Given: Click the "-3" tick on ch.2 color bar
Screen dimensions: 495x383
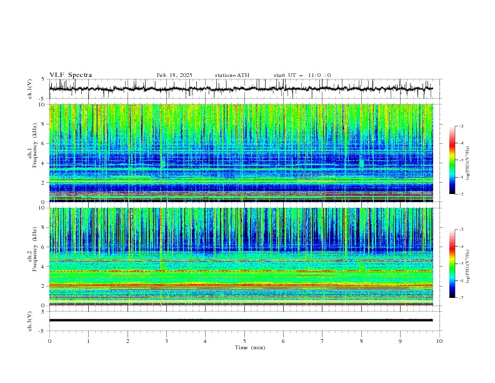Looking at the screenshot, I should [461, 230].
